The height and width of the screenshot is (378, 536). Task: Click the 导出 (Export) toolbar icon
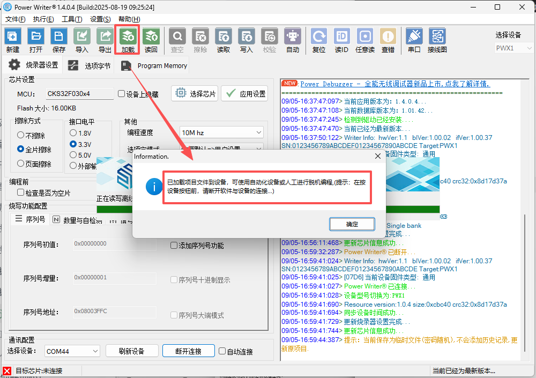pyautogui.click(x=105, y=40)
